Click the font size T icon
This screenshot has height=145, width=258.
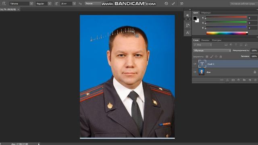click(56, 4)
